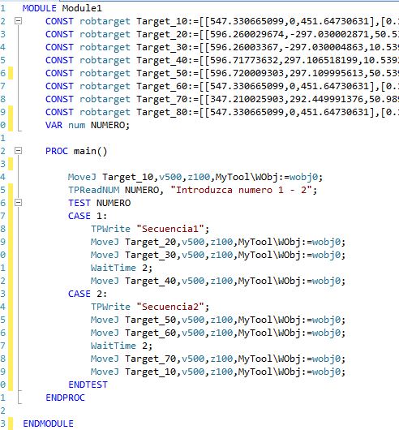The height and width of the screenshot is (430, 399).
Task: Click the "Introduzca numero 1 - 2" string
Action: (241, 190)
